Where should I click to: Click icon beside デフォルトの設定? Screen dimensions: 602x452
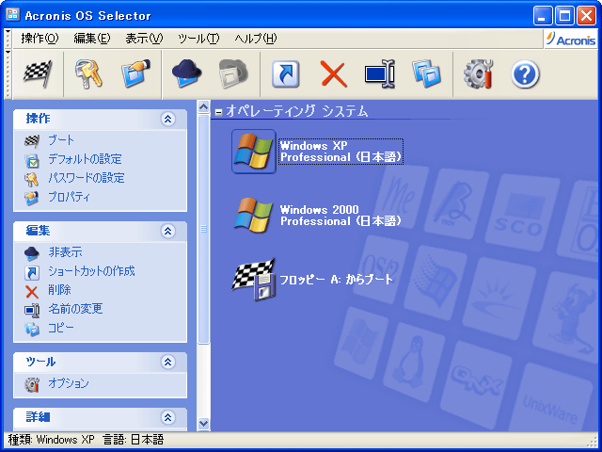pos(32,160)
